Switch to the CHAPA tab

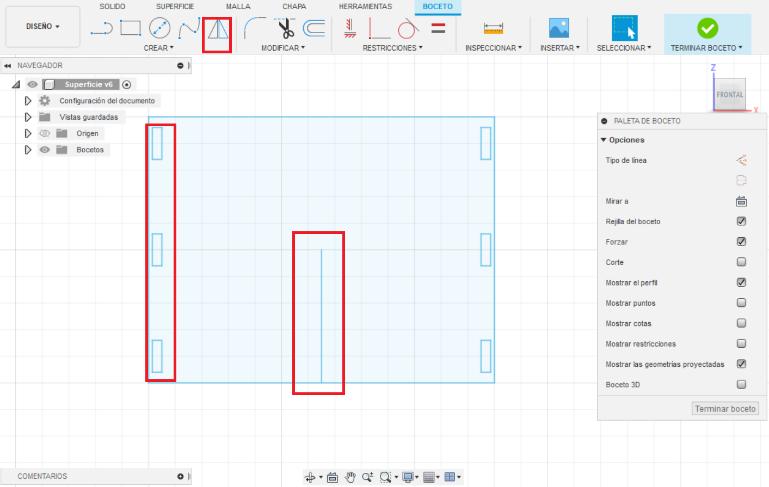pyautogui.click(x=294, y=7)
